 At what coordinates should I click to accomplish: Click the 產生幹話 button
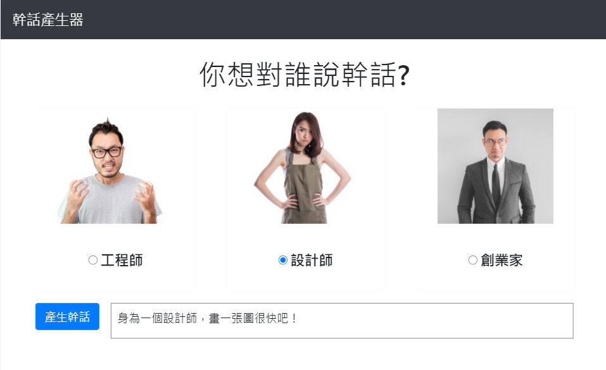[67, 316]
